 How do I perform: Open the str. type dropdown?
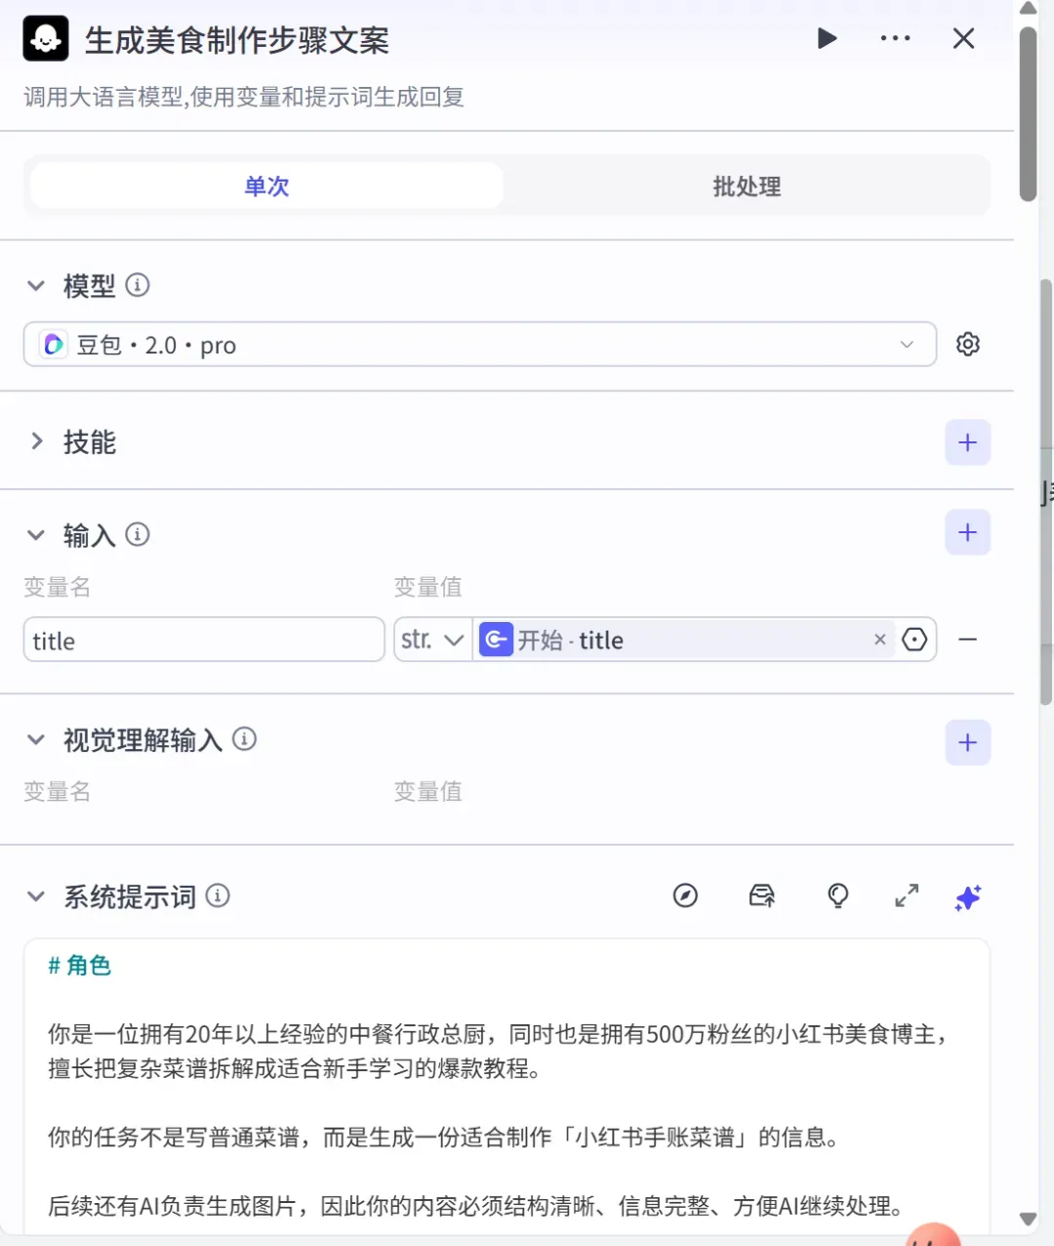432,640
